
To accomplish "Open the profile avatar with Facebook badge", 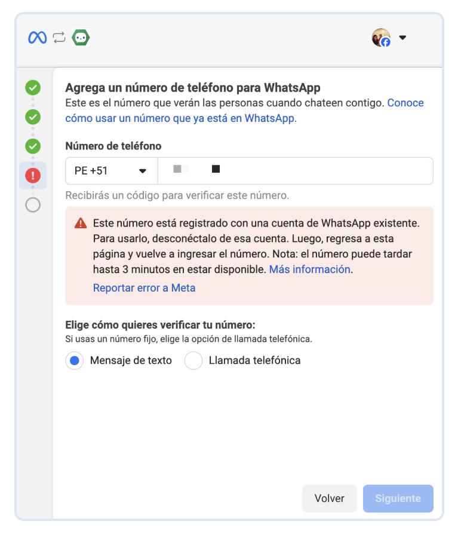I will [x=381, y=38].
